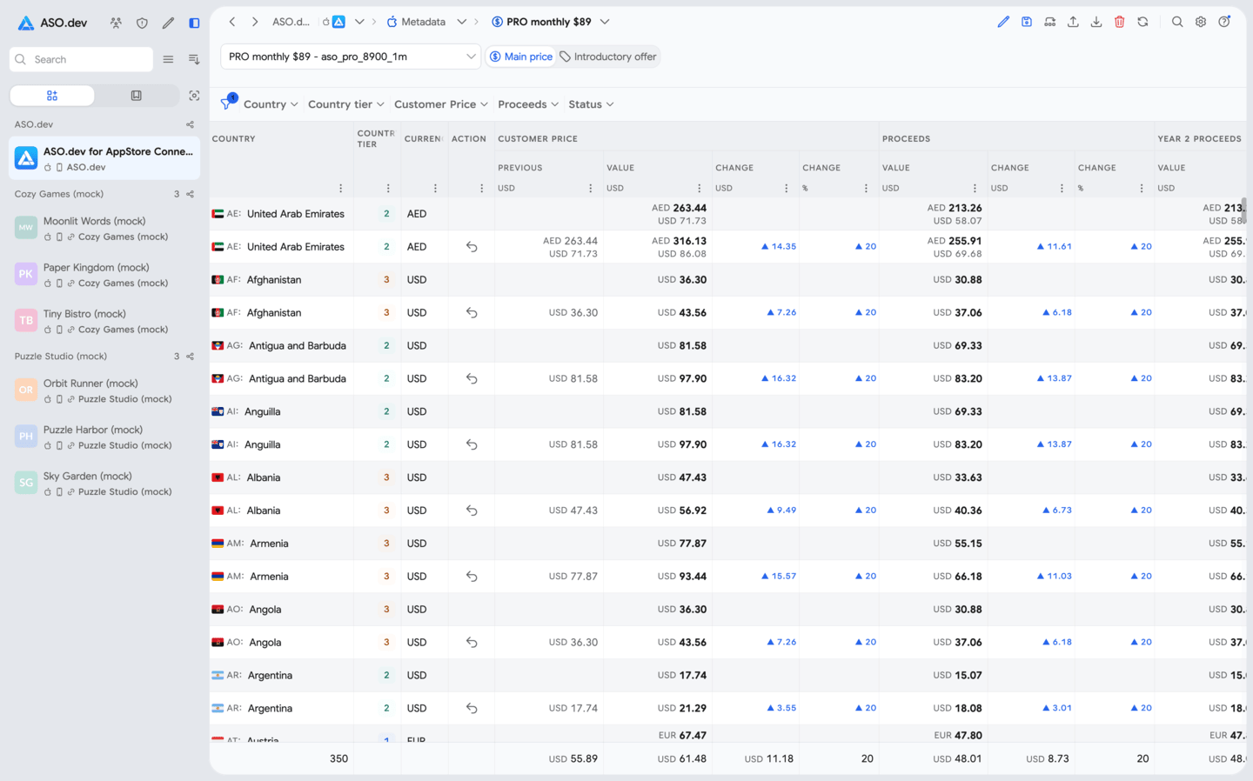
Task: Click the sort order icon beside search
Action: click(x=194, y=59)
